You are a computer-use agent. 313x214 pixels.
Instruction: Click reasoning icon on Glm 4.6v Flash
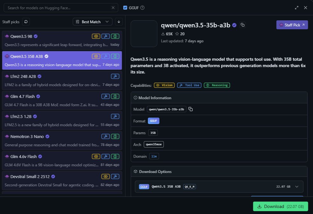click(x=115, y=156)
